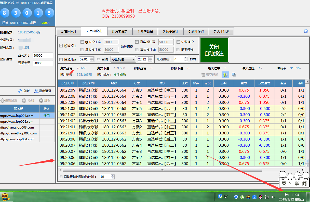This screenshot has width=310, height=202.
Task: Open the blue help icon at top right
Action: (306, 31)
